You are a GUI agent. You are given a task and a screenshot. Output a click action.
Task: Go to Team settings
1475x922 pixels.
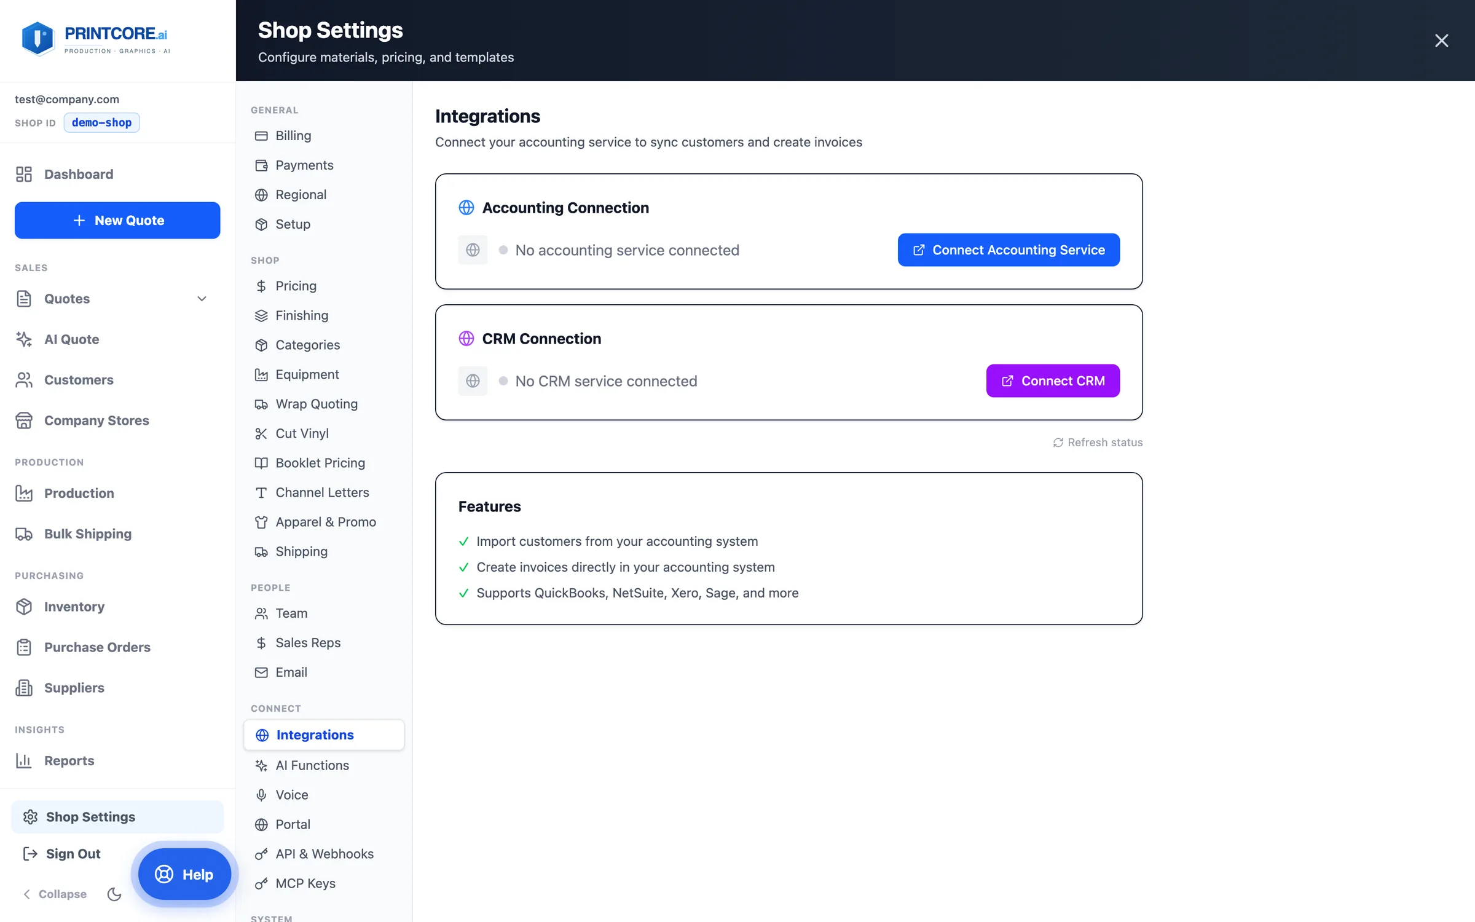(x=324, y=613)
